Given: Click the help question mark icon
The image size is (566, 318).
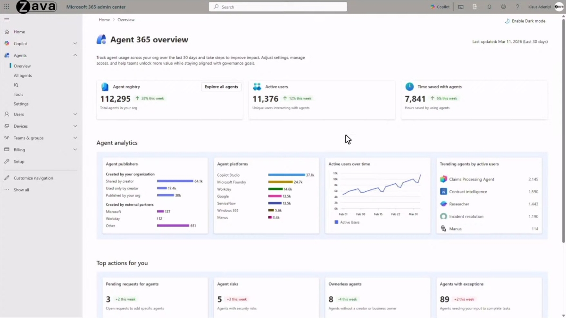Looking at the screenshot, I should (x=517, y=7).
